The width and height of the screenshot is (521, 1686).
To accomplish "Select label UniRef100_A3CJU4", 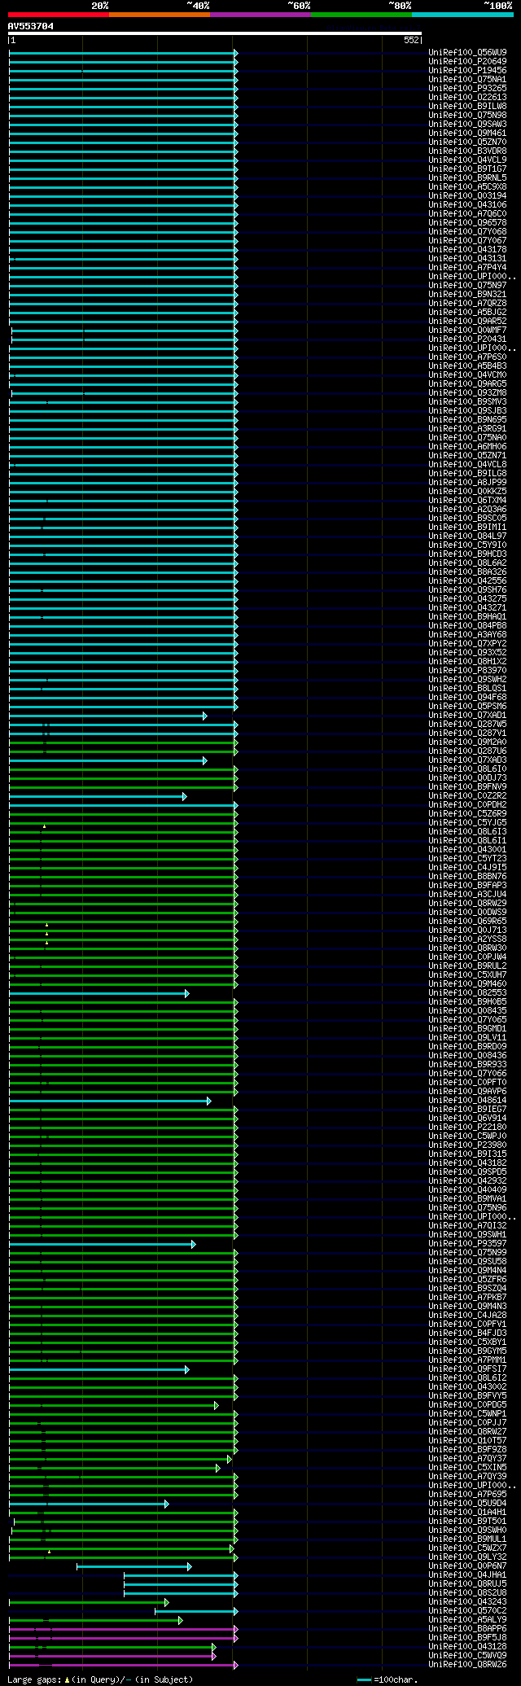I will [x=467, y=894].
